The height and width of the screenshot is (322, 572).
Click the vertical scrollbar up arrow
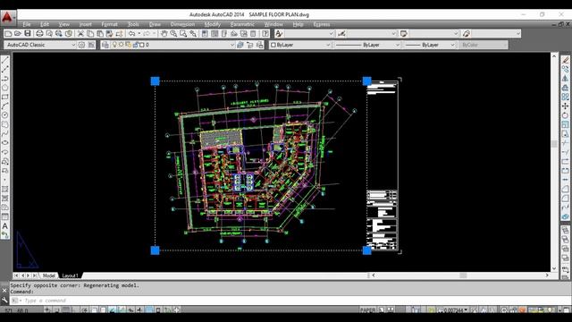tap(554, 56)
